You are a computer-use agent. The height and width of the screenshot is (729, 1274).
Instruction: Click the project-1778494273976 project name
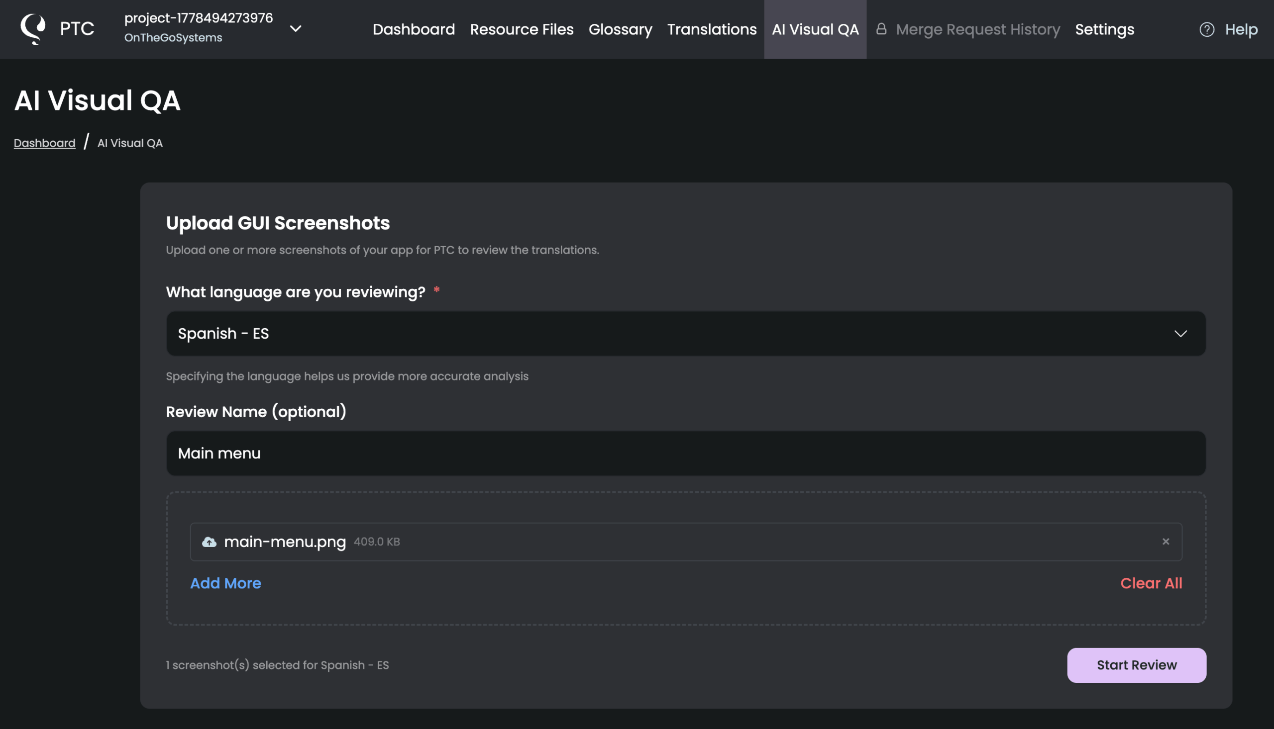(x=199, y=18)
